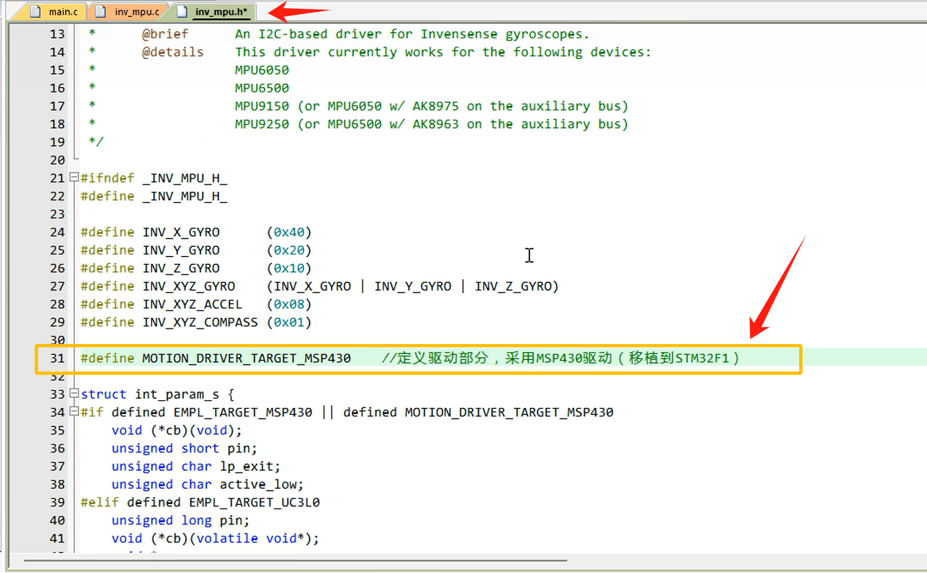Click 'unsigned short pin;' on line 36

(185, 449)
